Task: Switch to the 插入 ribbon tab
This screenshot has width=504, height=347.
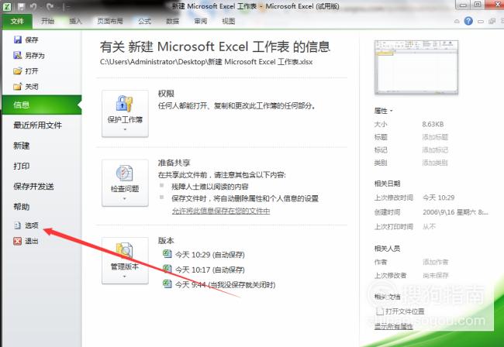Action: (x=75, y=21)
